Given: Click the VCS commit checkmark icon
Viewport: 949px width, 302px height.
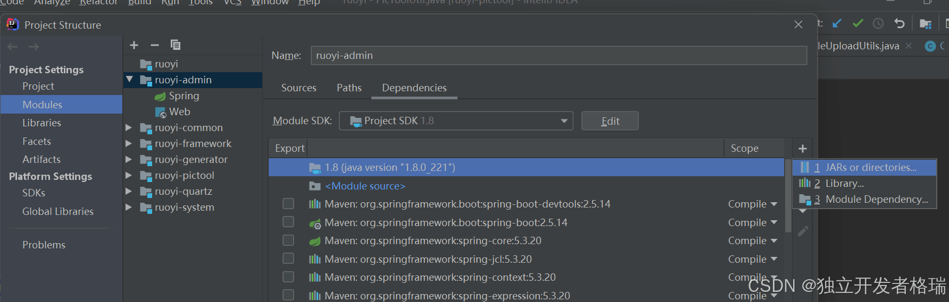Looking at the screenshot, I should (858, 23).
